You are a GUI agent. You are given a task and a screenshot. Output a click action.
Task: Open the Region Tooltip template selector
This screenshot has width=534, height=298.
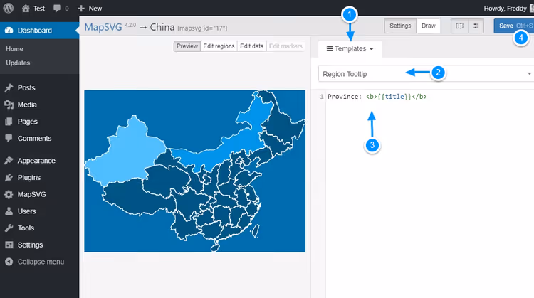(x=426, y=73)
